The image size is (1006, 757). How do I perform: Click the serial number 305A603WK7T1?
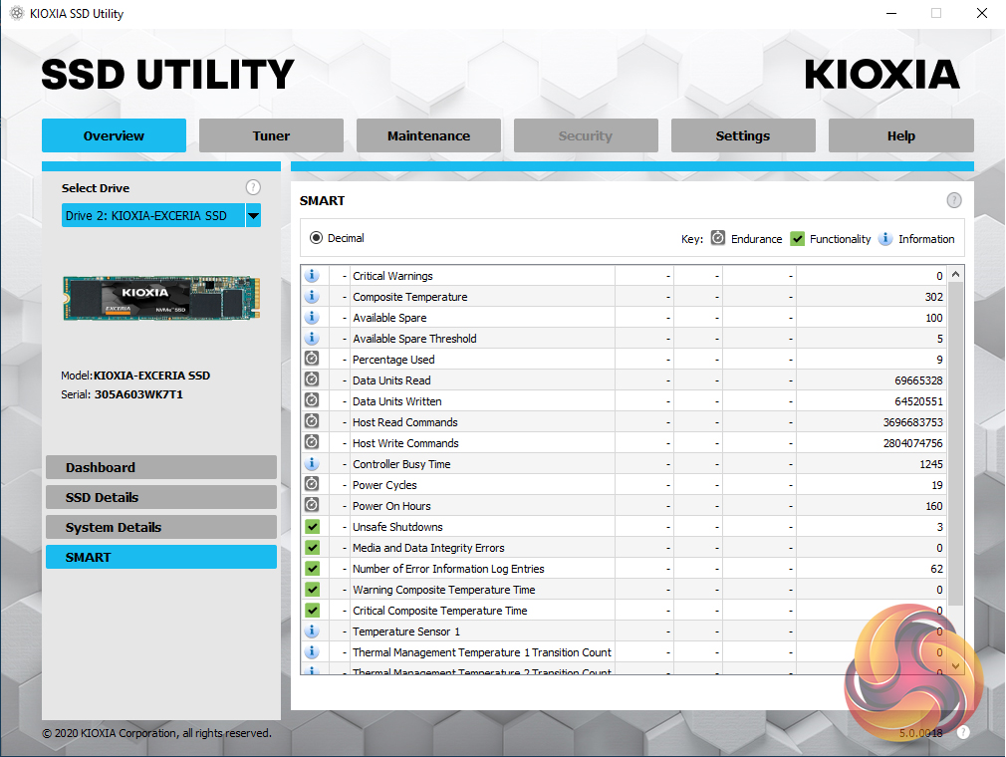138,394
